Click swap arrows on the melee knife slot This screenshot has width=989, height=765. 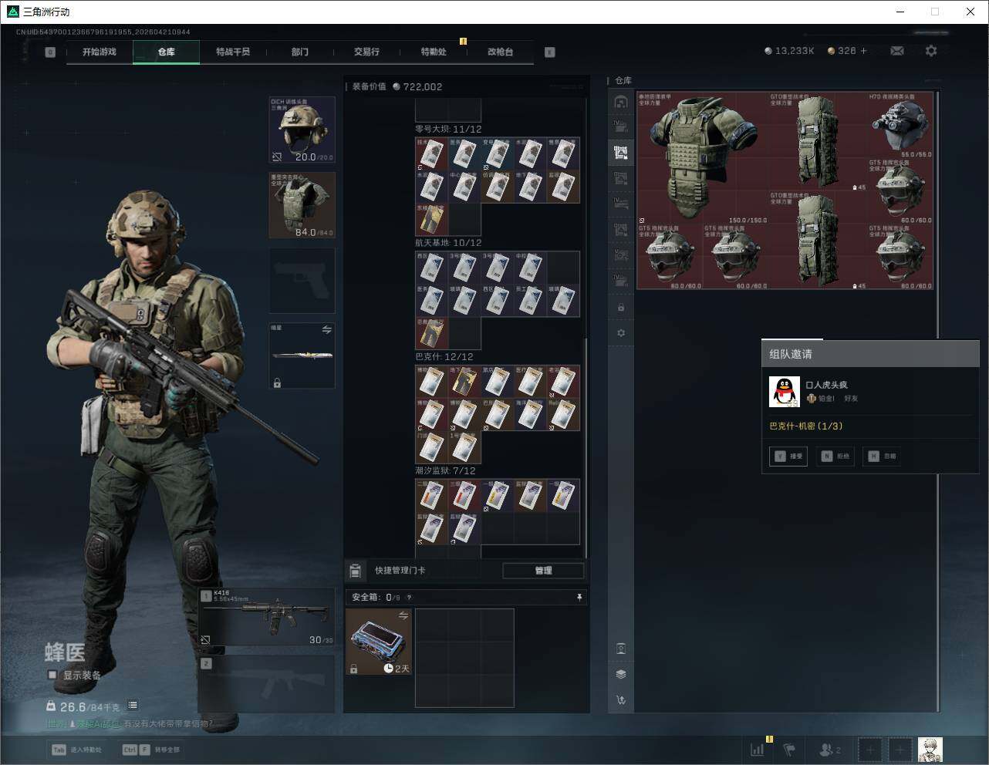(x=326, y=330)
